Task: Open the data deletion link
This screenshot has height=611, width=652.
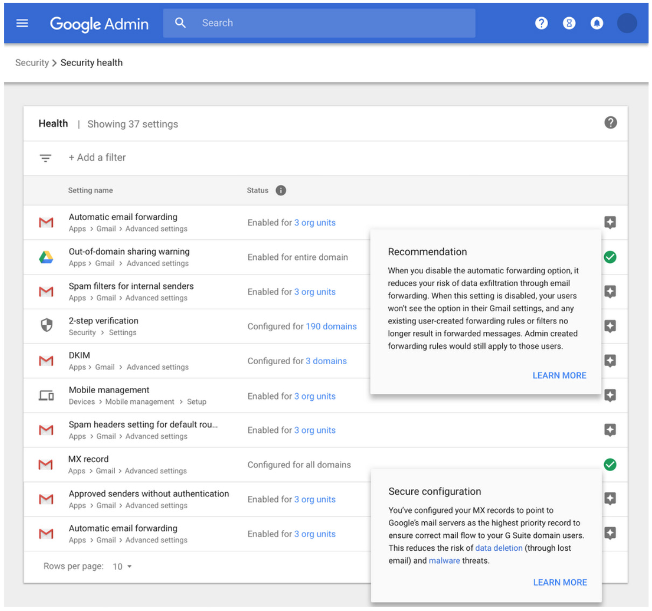Action: (499, 548)
